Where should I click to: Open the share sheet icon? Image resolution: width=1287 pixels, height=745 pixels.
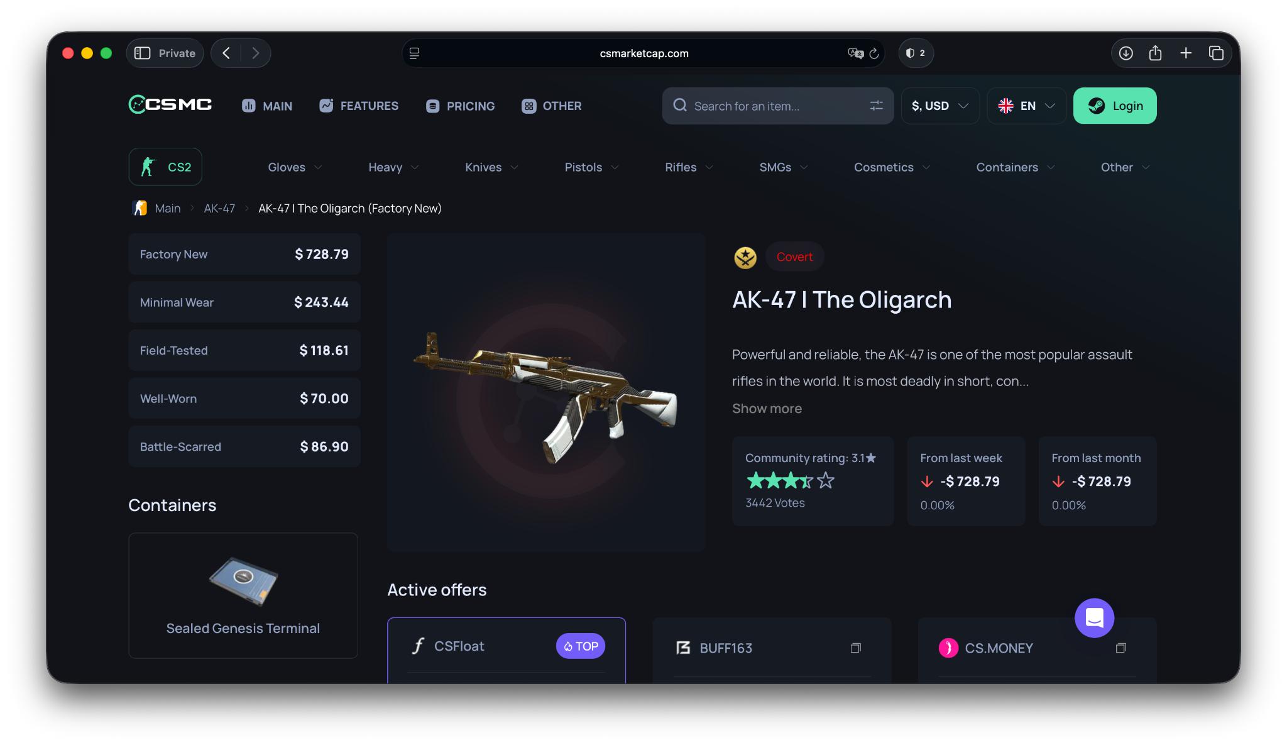pos(1155,53)
